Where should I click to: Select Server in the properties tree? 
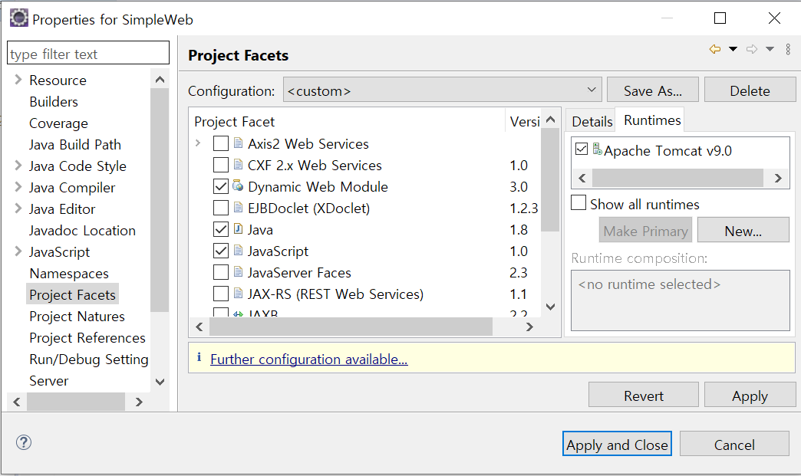coord(48,380)
